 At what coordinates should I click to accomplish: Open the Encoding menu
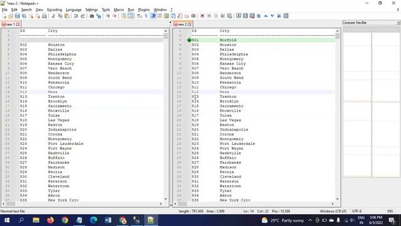[x=55, y=10]
